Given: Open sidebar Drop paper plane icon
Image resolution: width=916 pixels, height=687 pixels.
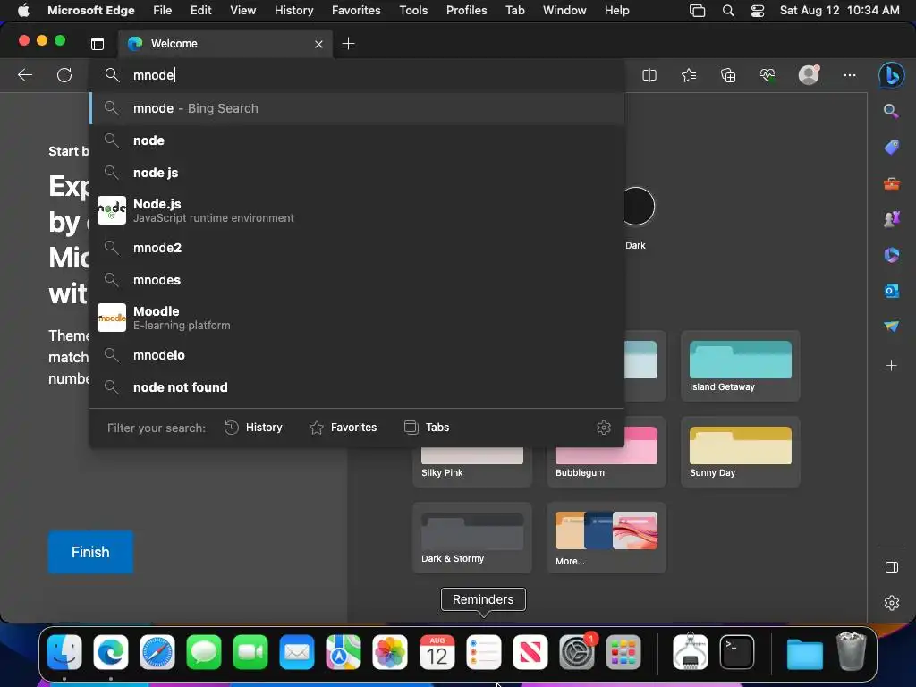Looking at the screenshot, I should click(x=892, y=326).
